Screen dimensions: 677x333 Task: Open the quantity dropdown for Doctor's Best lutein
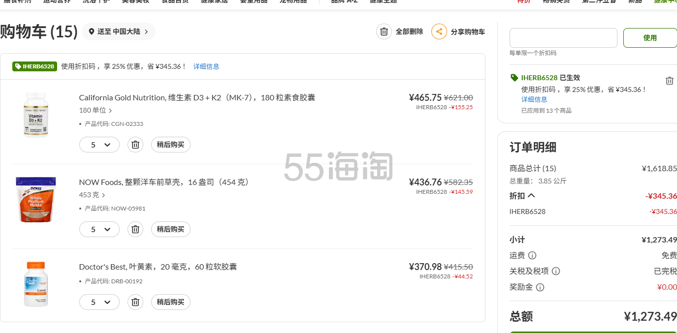point(99,302)
